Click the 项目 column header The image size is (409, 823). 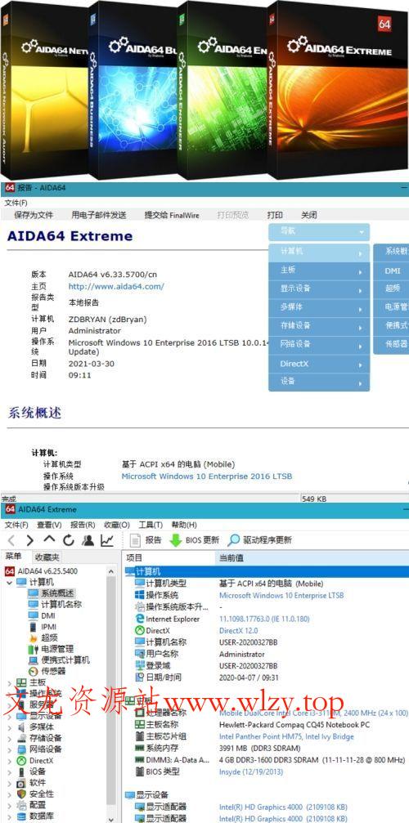169,558
